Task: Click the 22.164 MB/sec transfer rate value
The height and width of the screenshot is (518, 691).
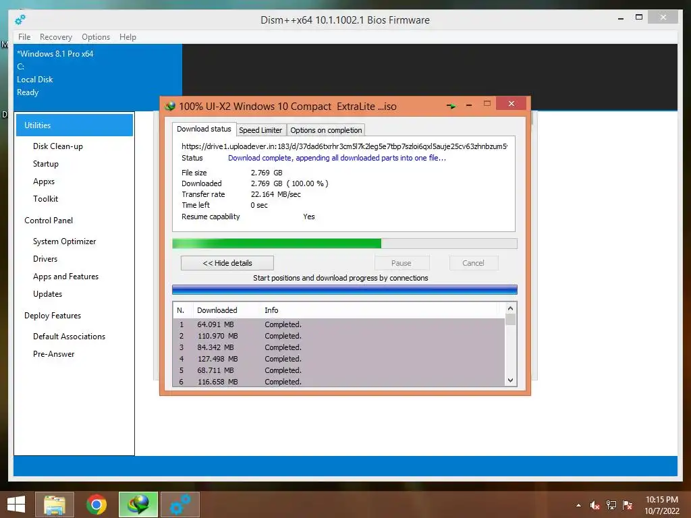Action: click(276, 194)
